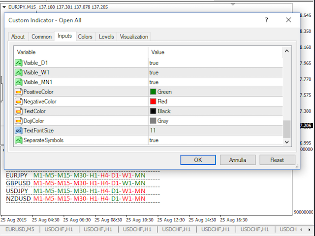Select the SeparateSymbols variable name

click(x=43, y=140)
